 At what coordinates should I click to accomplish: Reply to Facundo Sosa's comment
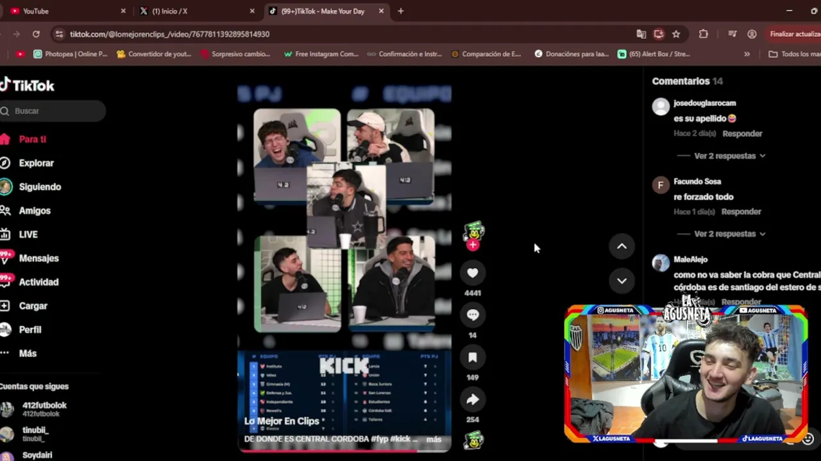[x=741, y=212]
